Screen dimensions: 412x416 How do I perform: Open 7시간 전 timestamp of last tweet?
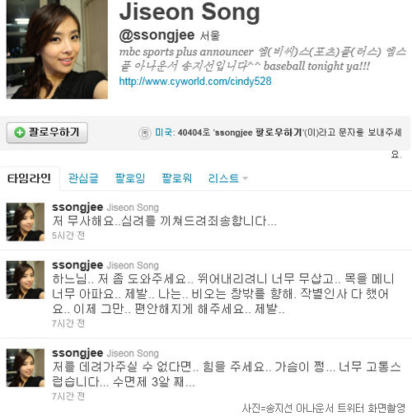tap(68, 396)
